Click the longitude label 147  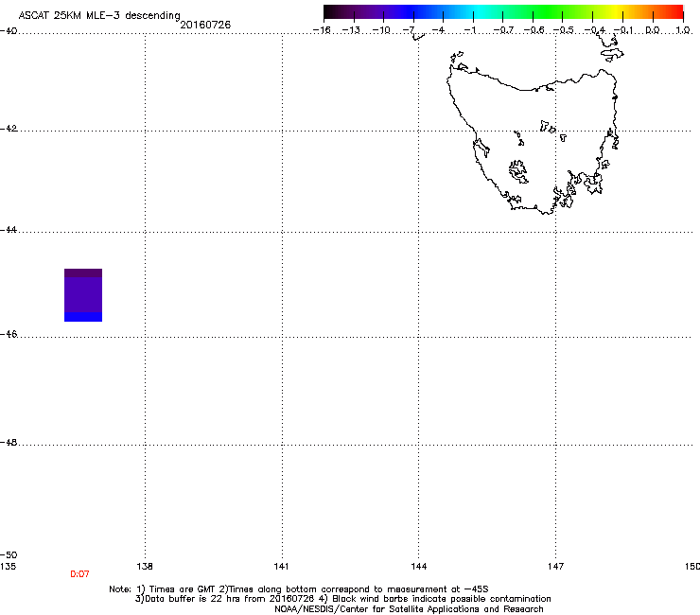click(555, 567)
